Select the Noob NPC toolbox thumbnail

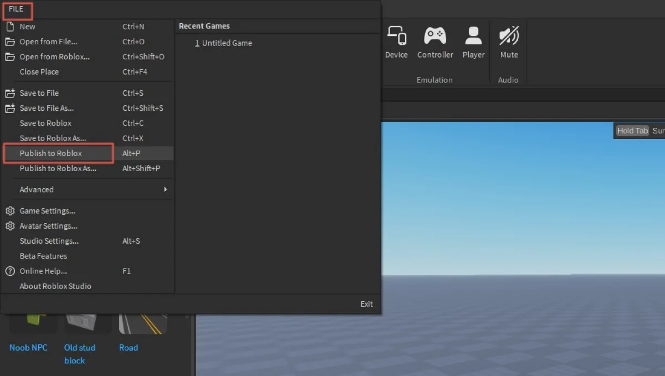point(33,323)
